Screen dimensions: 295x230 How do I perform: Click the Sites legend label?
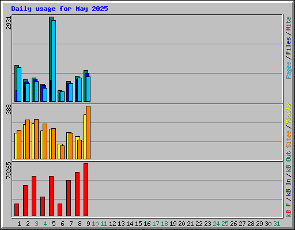click(289, 139)
